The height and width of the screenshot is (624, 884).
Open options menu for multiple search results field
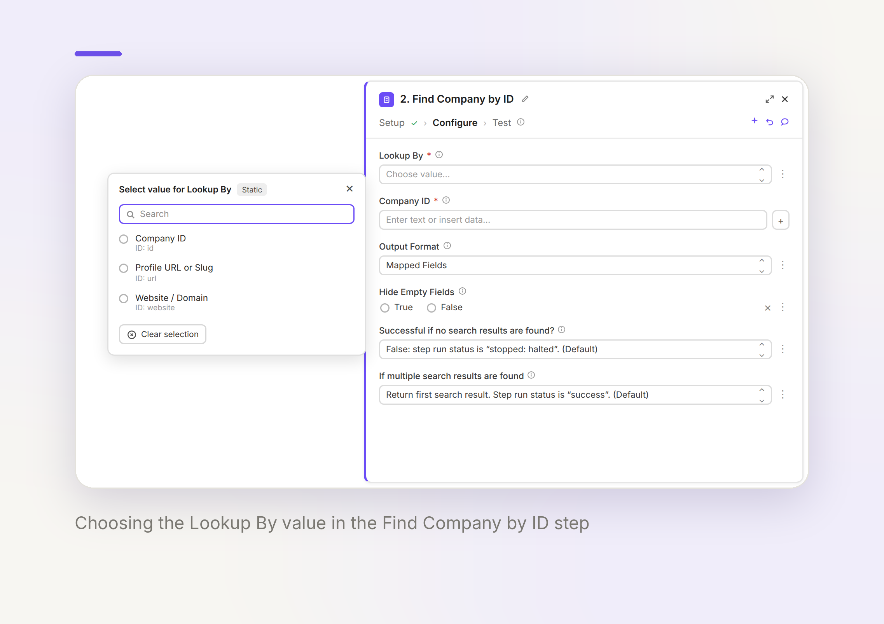coord(783,395)
